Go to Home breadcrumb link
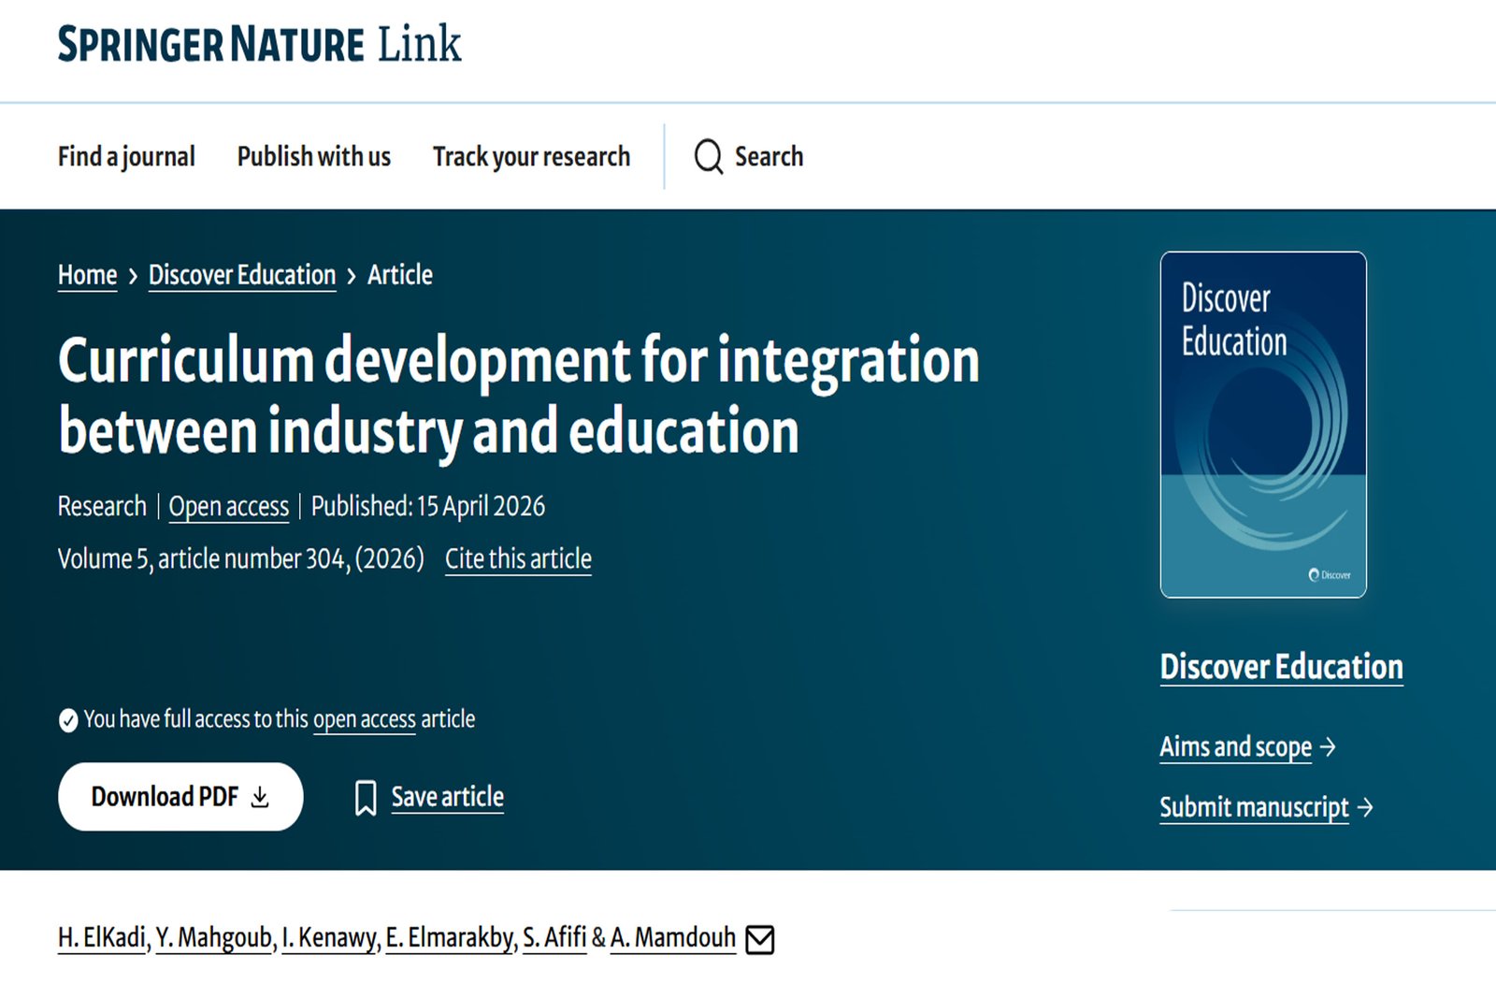 (x=87, y=275)
